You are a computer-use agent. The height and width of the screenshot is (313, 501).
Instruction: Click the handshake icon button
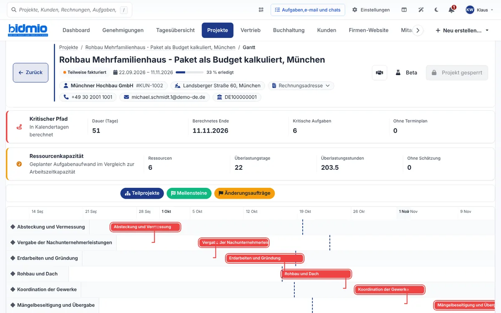tap(380, 73)
